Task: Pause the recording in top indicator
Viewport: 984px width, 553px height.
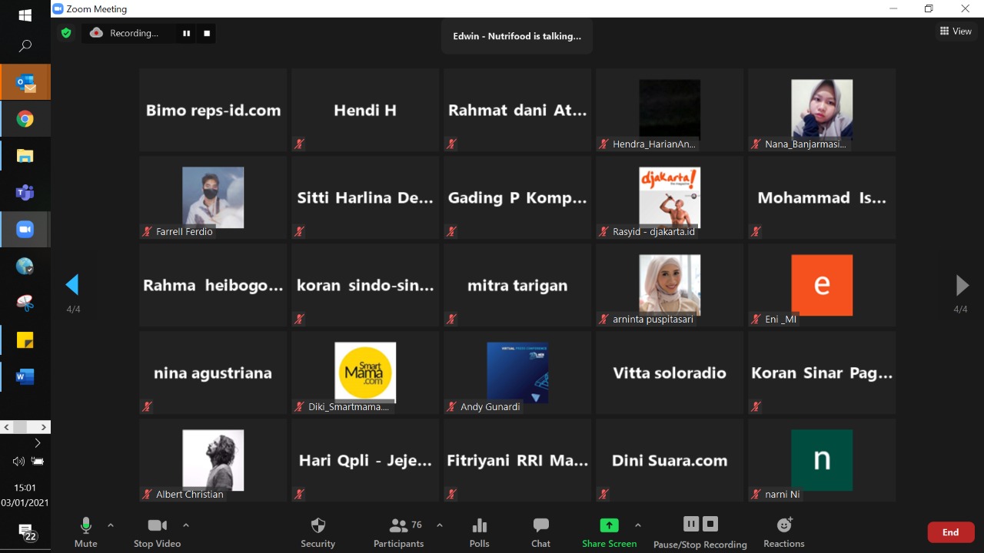Action: click(x=186, y=33)
